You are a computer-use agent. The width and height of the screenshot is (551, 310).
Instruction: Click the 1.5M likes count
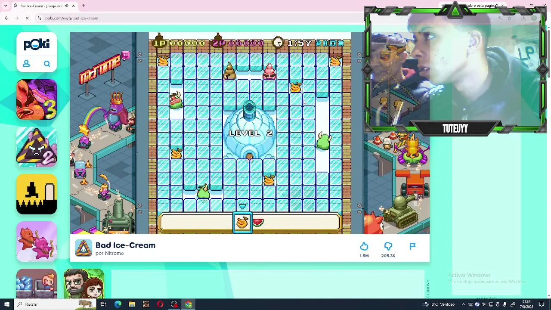tap(364, 256)
